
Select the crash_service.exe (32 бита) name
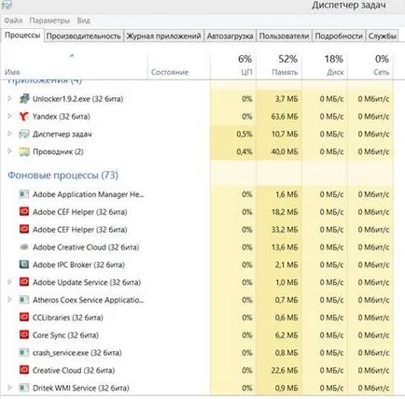point(77,353)
